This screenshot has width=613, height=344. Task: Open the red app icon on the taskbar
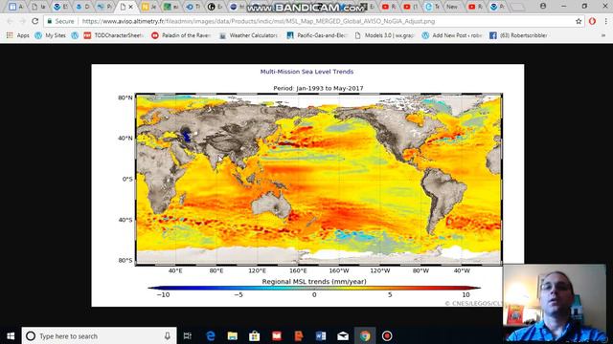pos(277,335)
